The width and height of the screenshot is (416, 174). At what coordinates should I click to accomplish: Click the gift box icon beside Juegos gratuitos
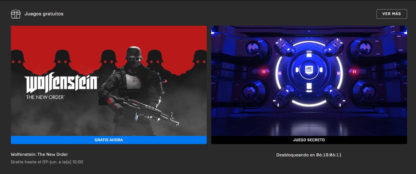16,13
